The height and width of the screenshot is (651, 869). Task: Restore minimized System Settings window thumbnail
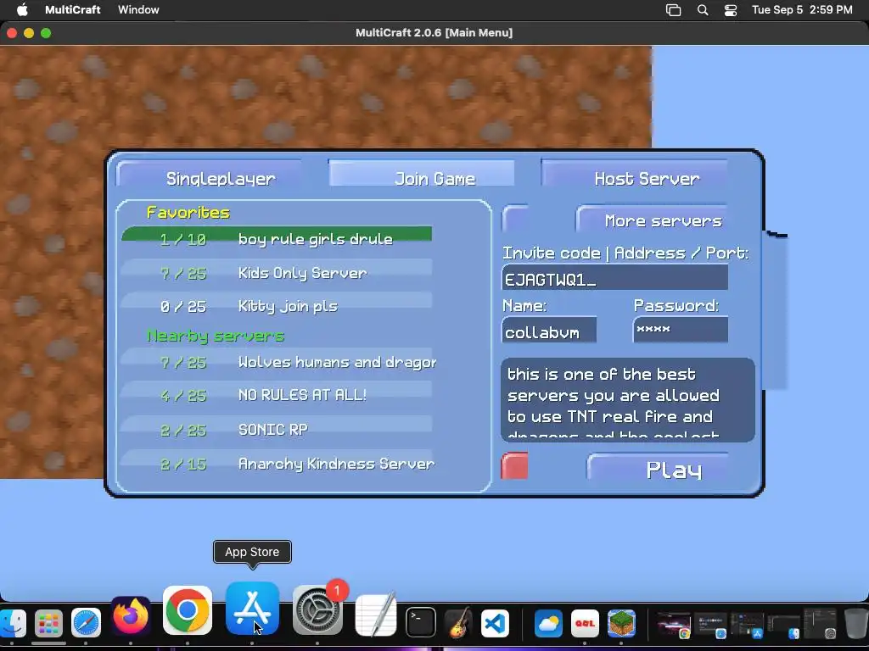pos(821,624)
